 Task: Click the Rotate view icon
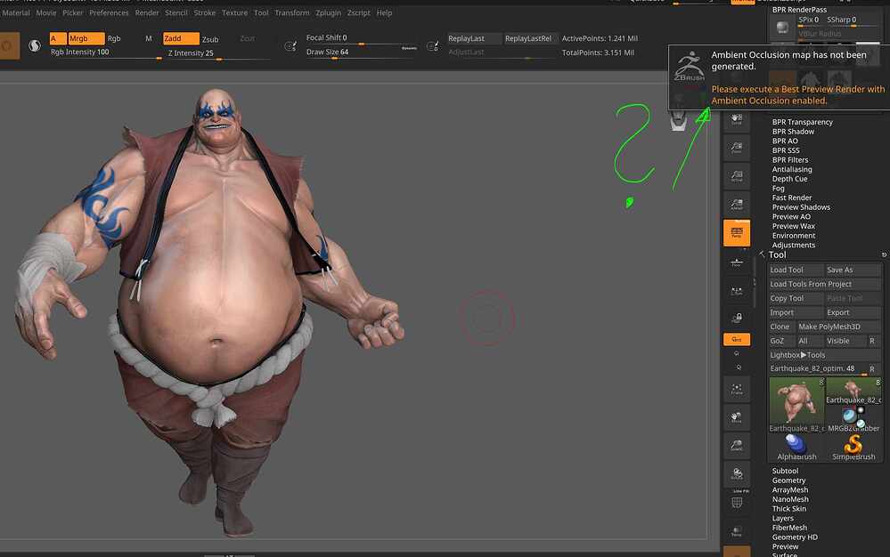736,473
